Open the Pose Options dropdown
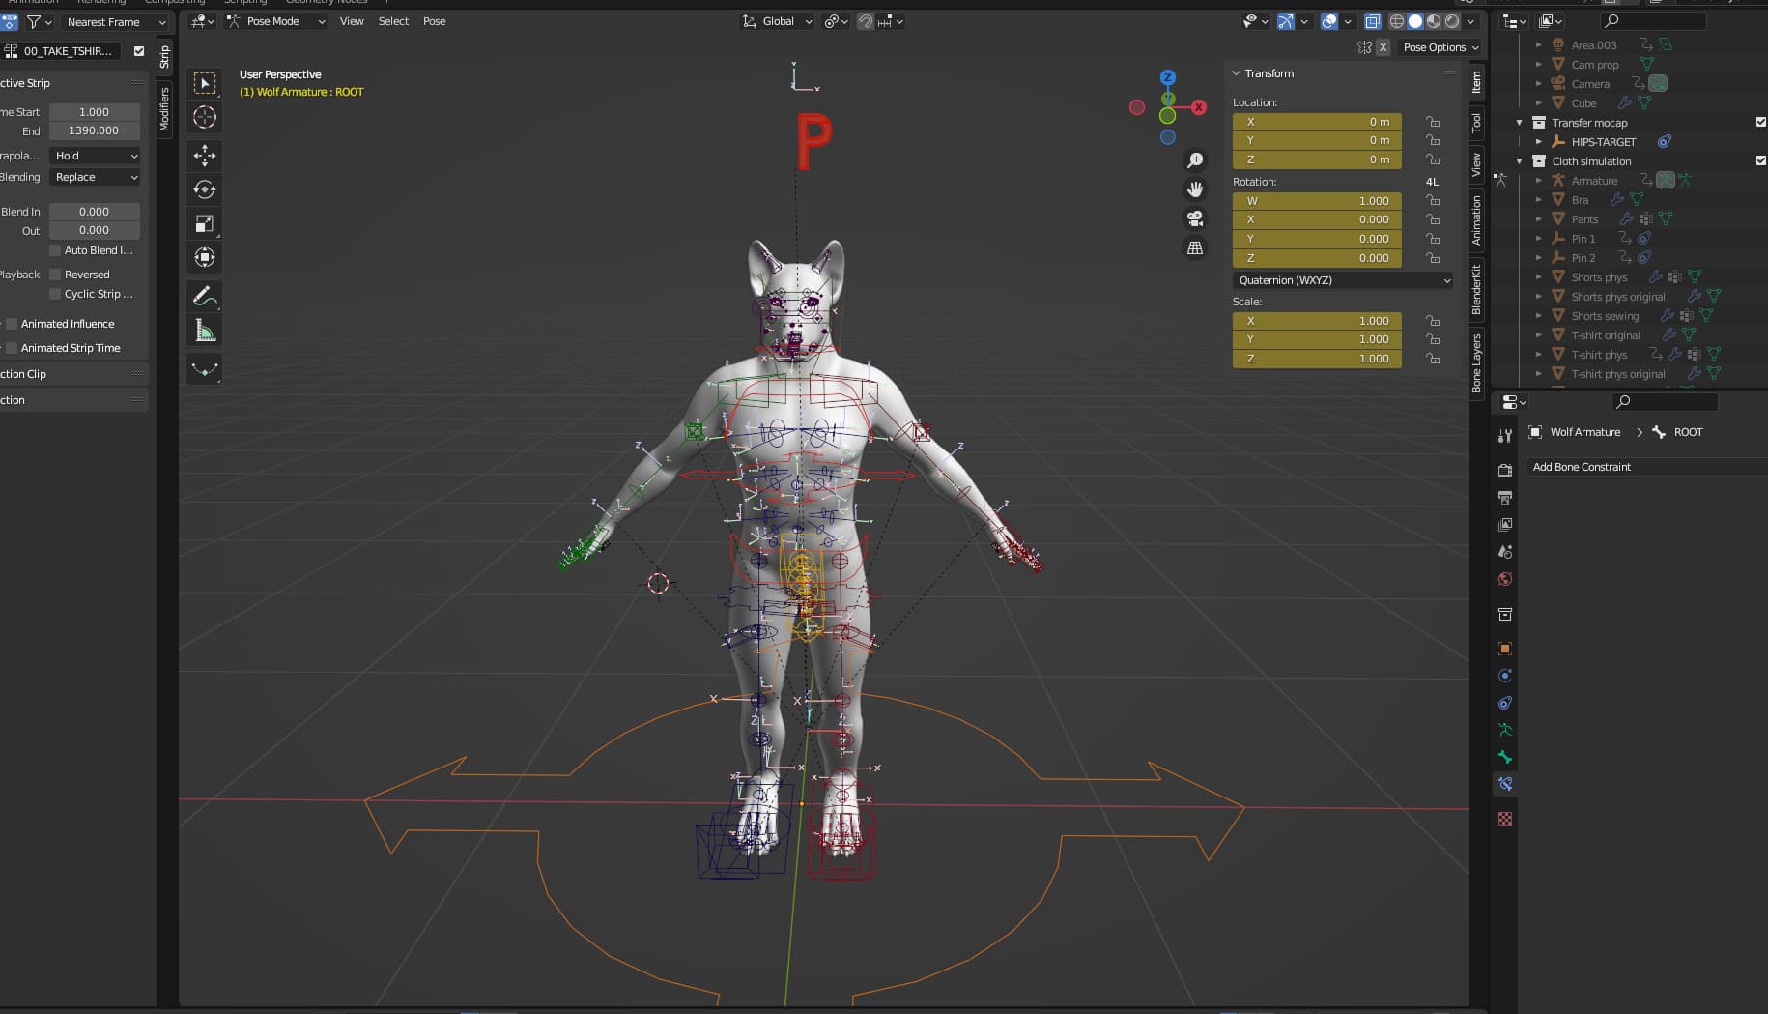This screenshot has width=1768, height=1014. point(1440,47)
